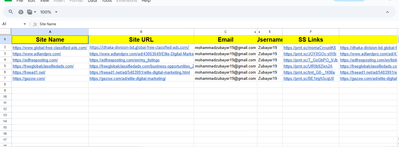Collapse the toolbar with the chevron arrow
Image resolution: width=399 pixels, height=147 pixels.
[x=388, y=12]
